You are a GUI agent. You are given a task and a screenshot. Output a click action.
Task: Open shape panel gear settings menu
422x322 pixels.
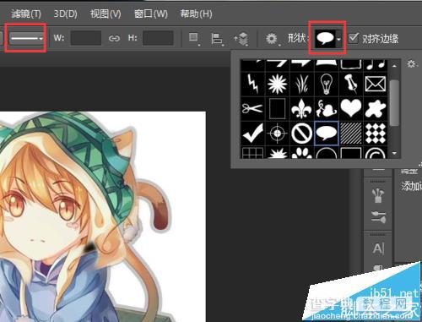click(x=412, y=64)
